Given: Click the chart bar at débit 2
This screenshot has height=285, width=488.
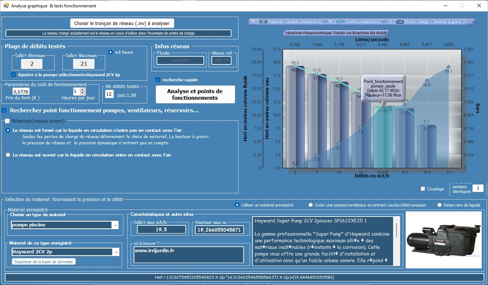Looking at the screenshot, I should click(x=295, y=117).
